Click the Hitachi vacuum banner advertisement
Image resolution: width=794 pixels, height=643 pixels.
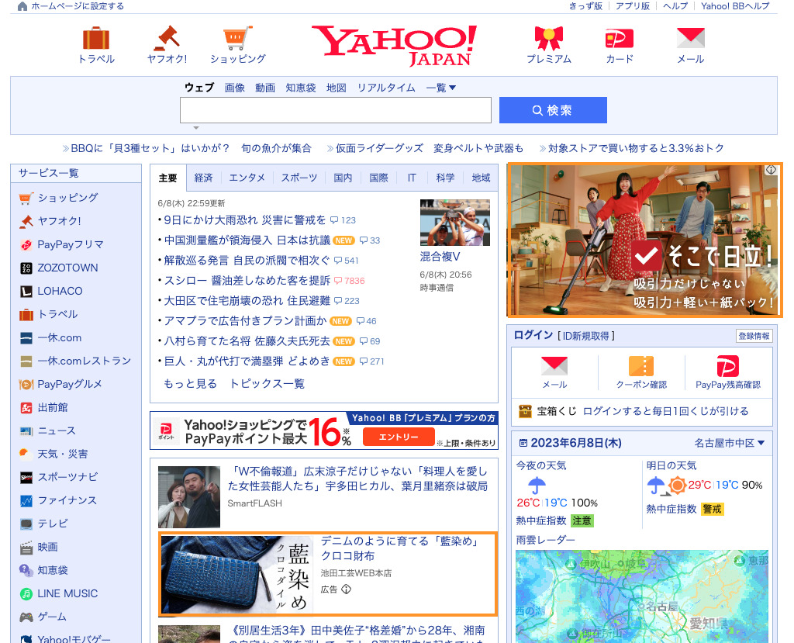click(644, 240)
